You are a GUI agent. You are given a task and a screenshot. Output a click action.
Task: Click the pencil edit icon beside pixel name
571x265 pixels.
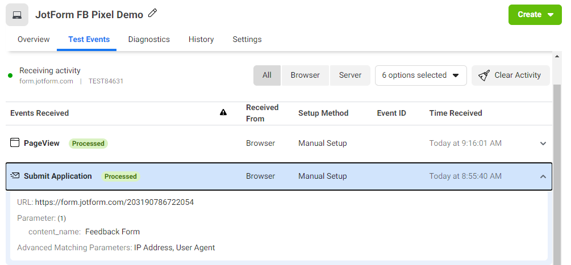pyautogui.click(x=152, y=13)
